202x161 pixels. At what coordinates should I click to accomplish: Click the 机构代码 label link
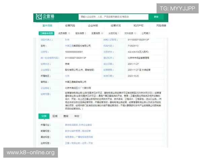click(x=108, y=46)
